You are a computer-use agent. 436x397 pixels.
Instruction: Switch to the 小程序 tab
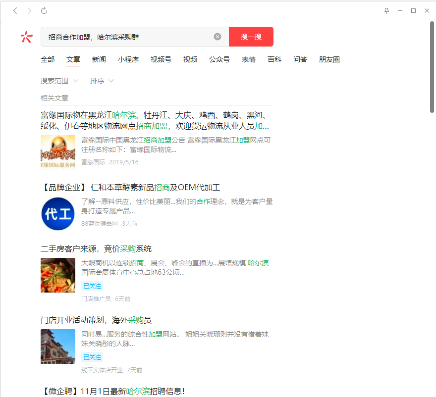(x=128, y=59)
